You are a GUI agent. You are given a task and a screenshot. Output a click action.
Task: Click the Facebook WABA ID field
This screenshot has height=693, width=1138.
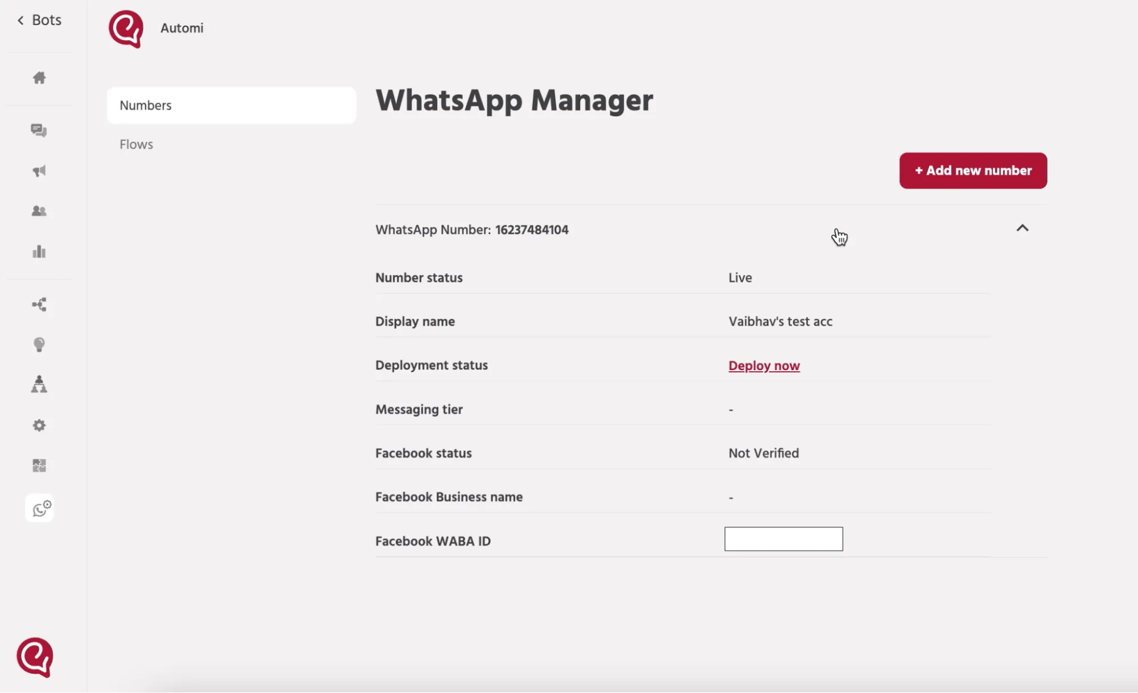[783, 539]
